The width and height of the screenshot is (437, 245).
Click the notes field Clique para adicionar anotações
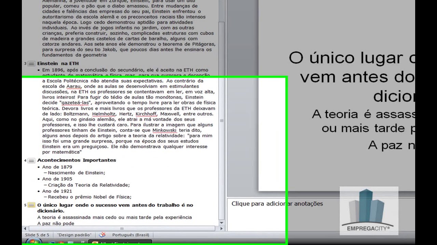(x=277, y=204)
